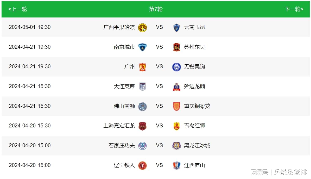311x179 pixels.
Task: Open the 黑龙江冰城 team name link
Action: click(197, 146)
